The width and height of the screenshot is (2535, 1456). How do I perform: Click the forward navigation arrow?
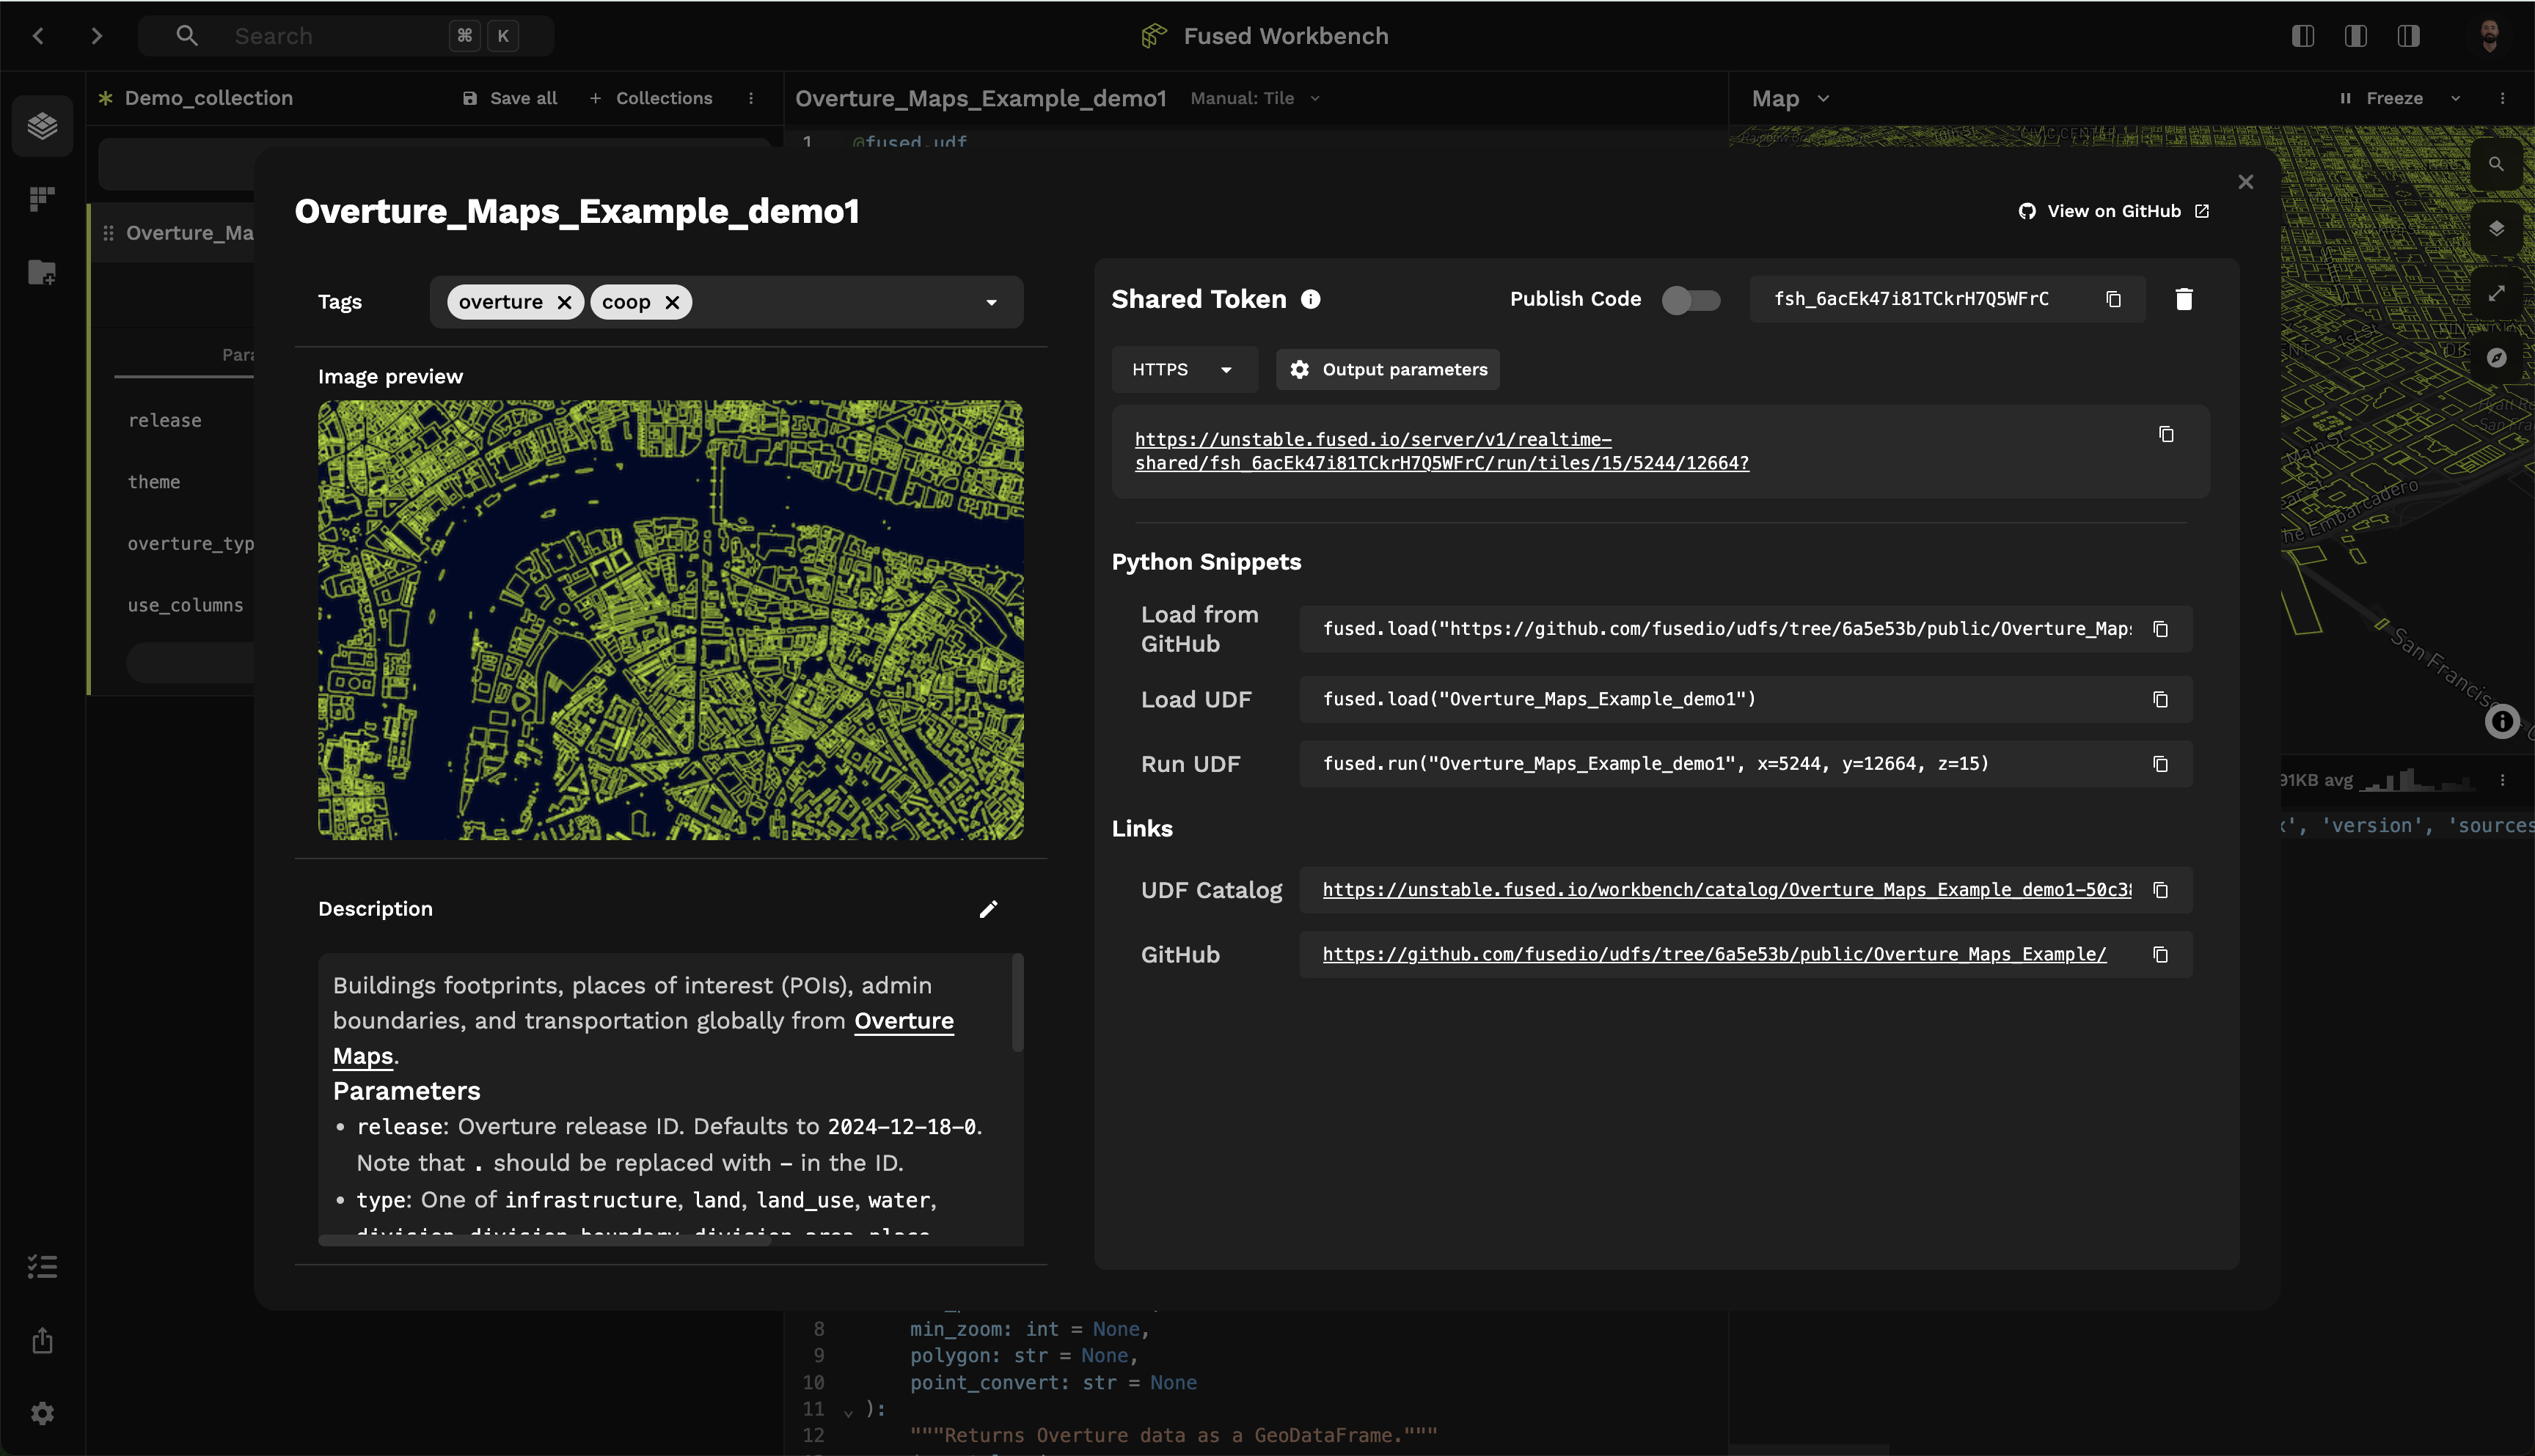coord(96,36)
